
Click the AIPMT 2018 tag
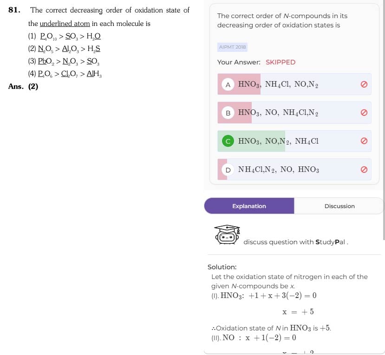click(x=232, y=47)
